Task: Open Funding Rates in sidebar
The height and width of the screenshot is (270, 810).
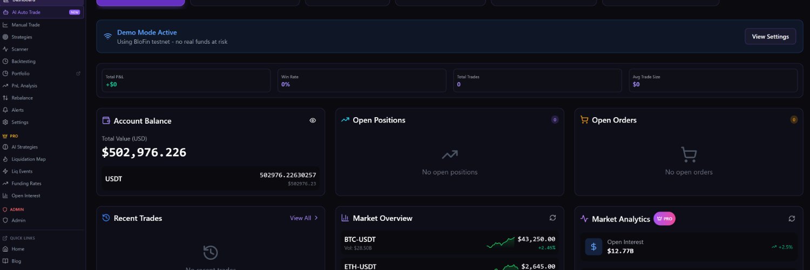Action: point(26,184)
